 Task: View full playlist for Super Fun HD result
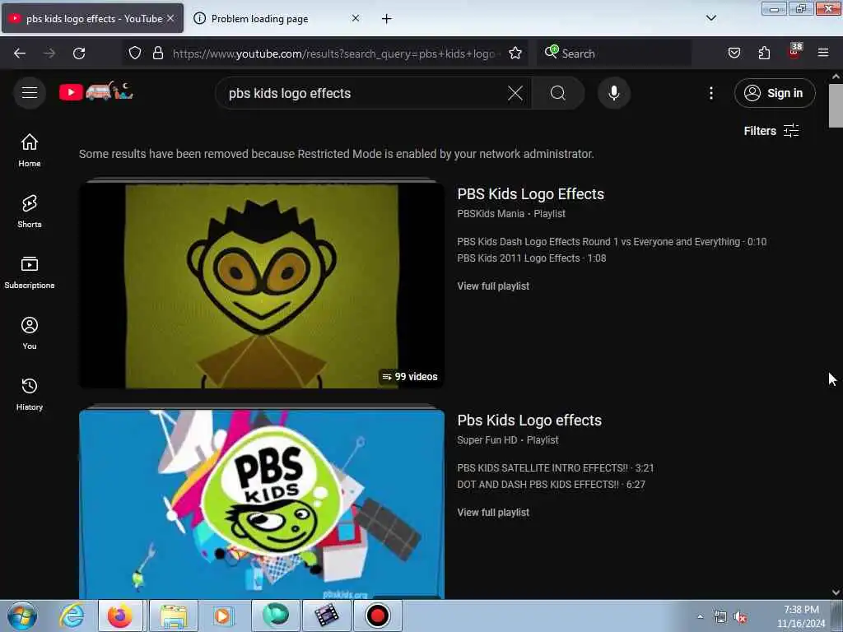point(493,512)
